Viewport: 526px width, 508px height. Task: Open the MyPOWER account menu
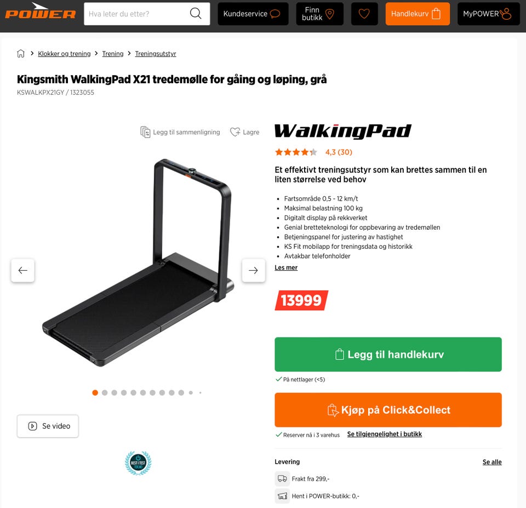pos(489,14)
